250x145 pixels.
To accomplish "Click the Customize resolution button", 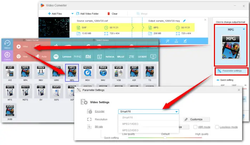I will click(196, 119).
